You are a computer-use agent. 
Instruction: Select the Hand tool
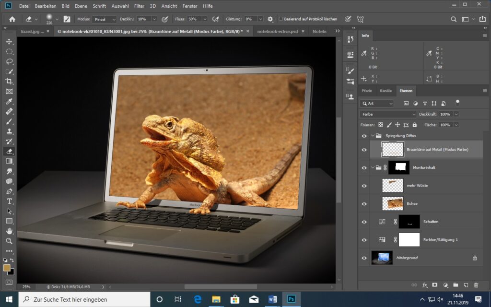[x=9, y=231]
